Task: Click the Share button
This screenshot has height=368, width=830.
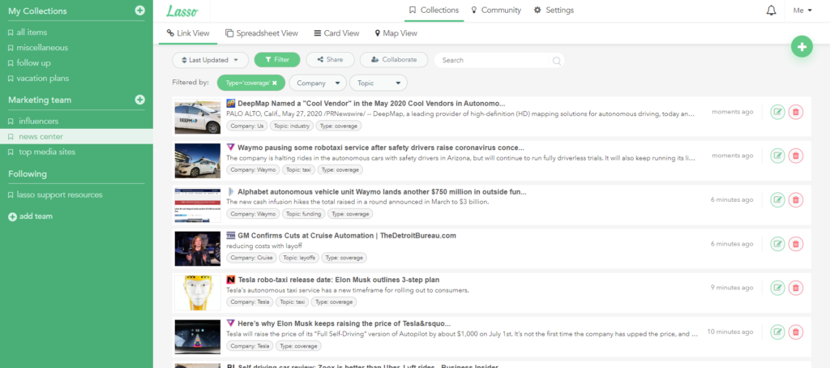Action: point(331,60)
